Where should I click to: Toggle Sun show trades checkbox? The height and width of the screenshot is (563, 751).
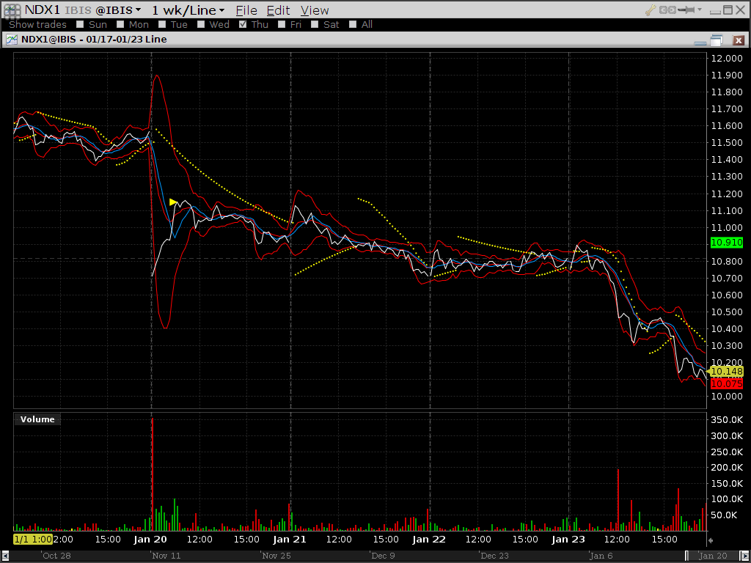tap(80, 24)
